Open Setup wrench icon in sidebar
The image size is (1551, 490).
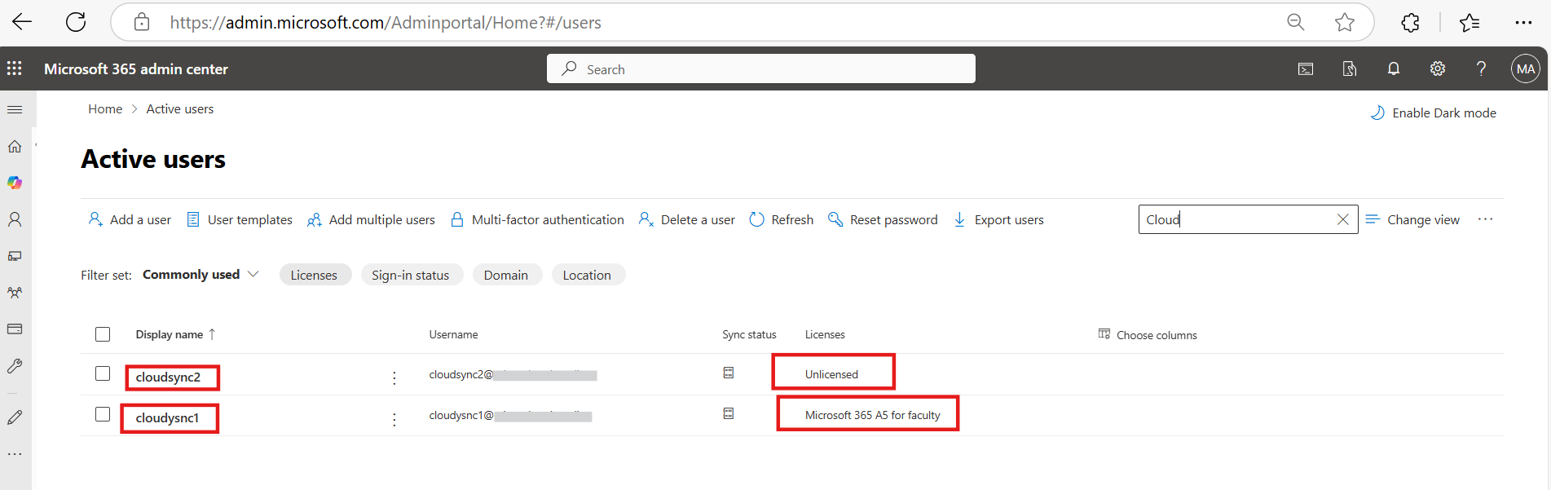coord(15,366)
